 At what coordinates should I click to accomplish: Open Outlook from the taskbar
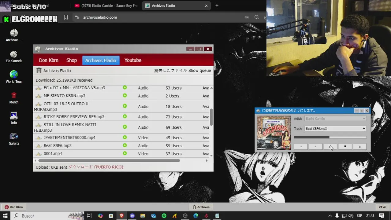[153, 216]
